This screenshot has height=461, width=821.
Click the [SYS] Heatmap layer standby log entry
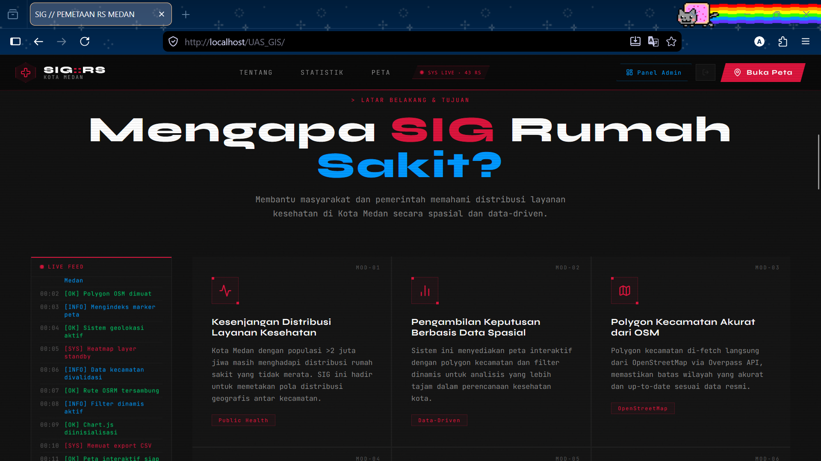click(101, 353)
